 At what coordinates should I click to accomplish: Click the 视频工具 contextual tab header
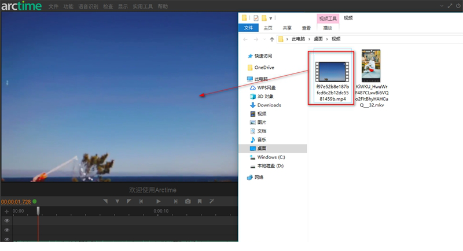tap(328, 19)
